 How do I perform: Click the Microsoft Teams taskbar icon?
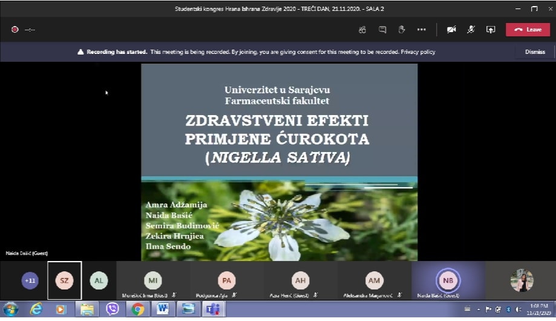[214, 309]
